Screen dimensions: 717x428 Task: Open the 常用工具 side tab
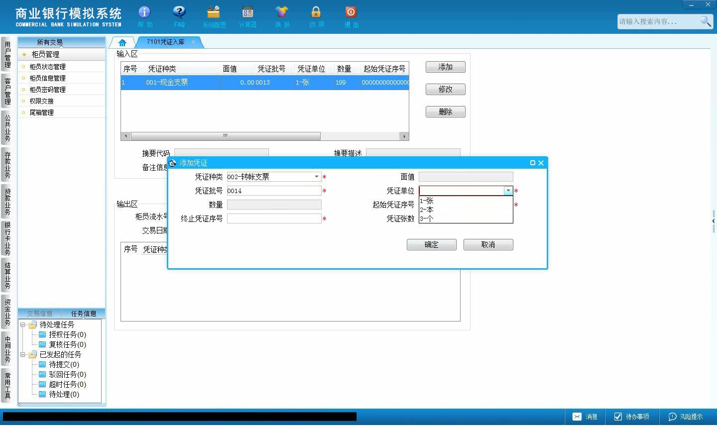(x=7, y=386)
